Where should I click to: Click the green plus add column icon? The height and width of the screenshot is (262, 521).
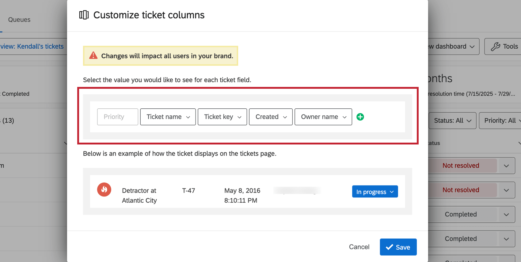[x=360, y=117]
